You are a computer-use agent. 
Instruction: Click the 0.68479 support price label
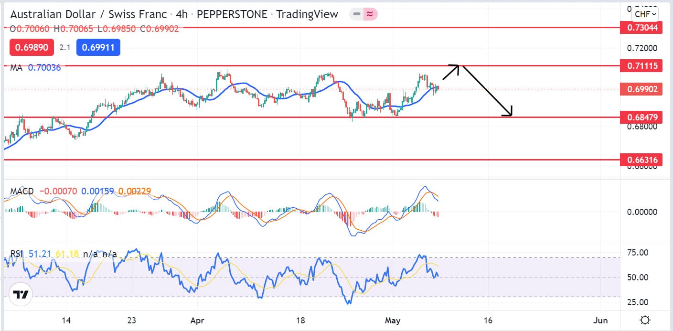(x=641, y=117)
